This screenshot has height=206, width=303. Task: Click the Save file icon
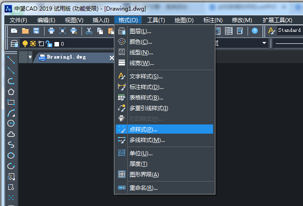coord(36,31)
